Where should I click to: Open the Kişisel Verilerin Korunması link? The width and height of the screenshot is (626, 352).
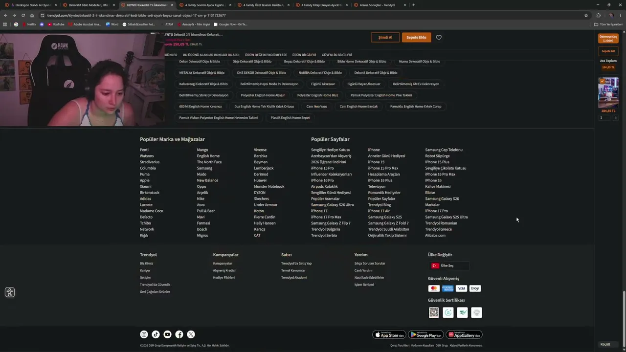tap(466, 345)
